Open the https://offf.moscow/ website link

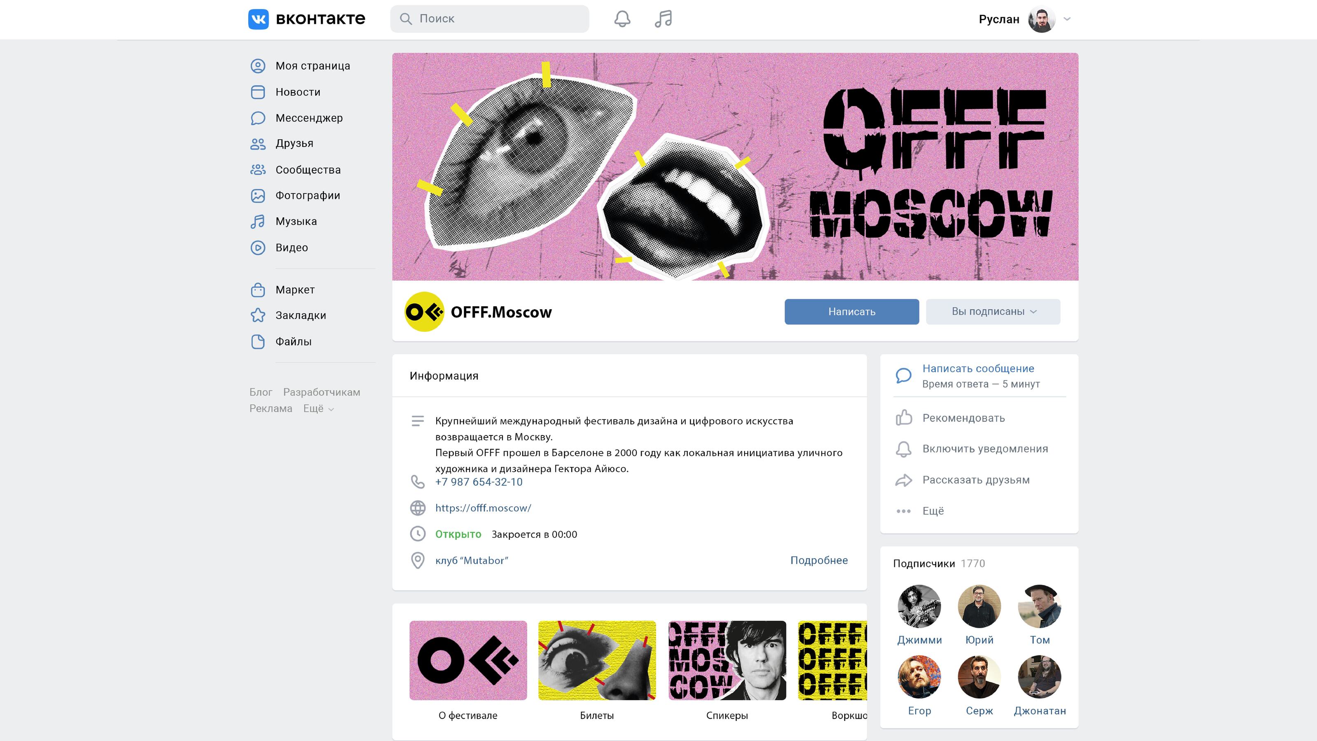(x=483, y=508)
